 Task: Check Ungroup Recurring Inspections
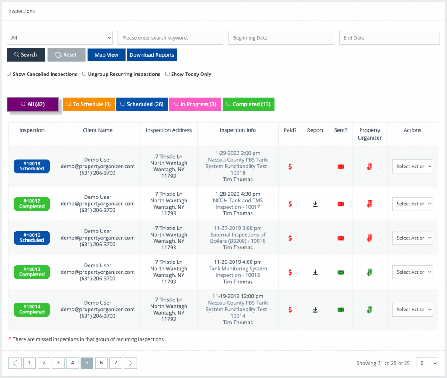pyautogui.click(x=84, y=74)
